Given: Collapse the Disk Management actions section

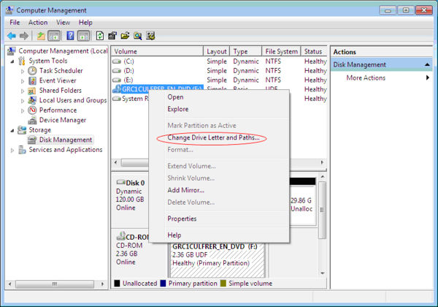Looking at the screenshot, I should 427,64.
